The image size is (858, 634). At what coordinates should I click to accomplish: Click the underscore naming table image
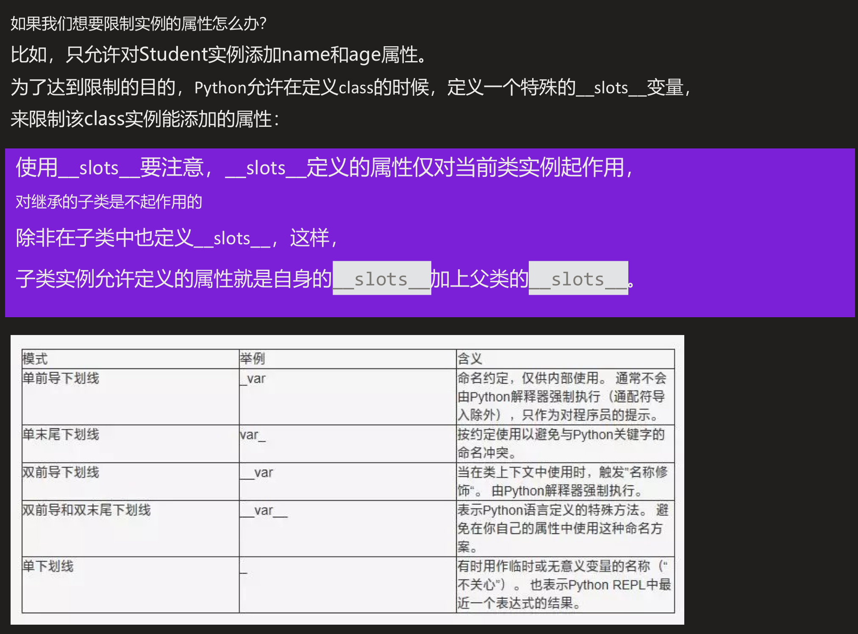click(347, 479)
